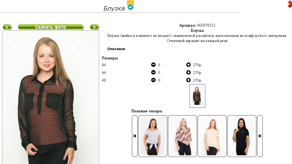Increase quantity for size 48

[188, 80]
